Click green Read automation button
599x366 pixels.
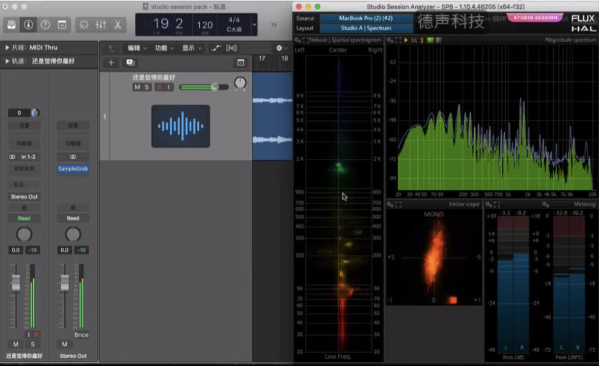tap(24, 218)
